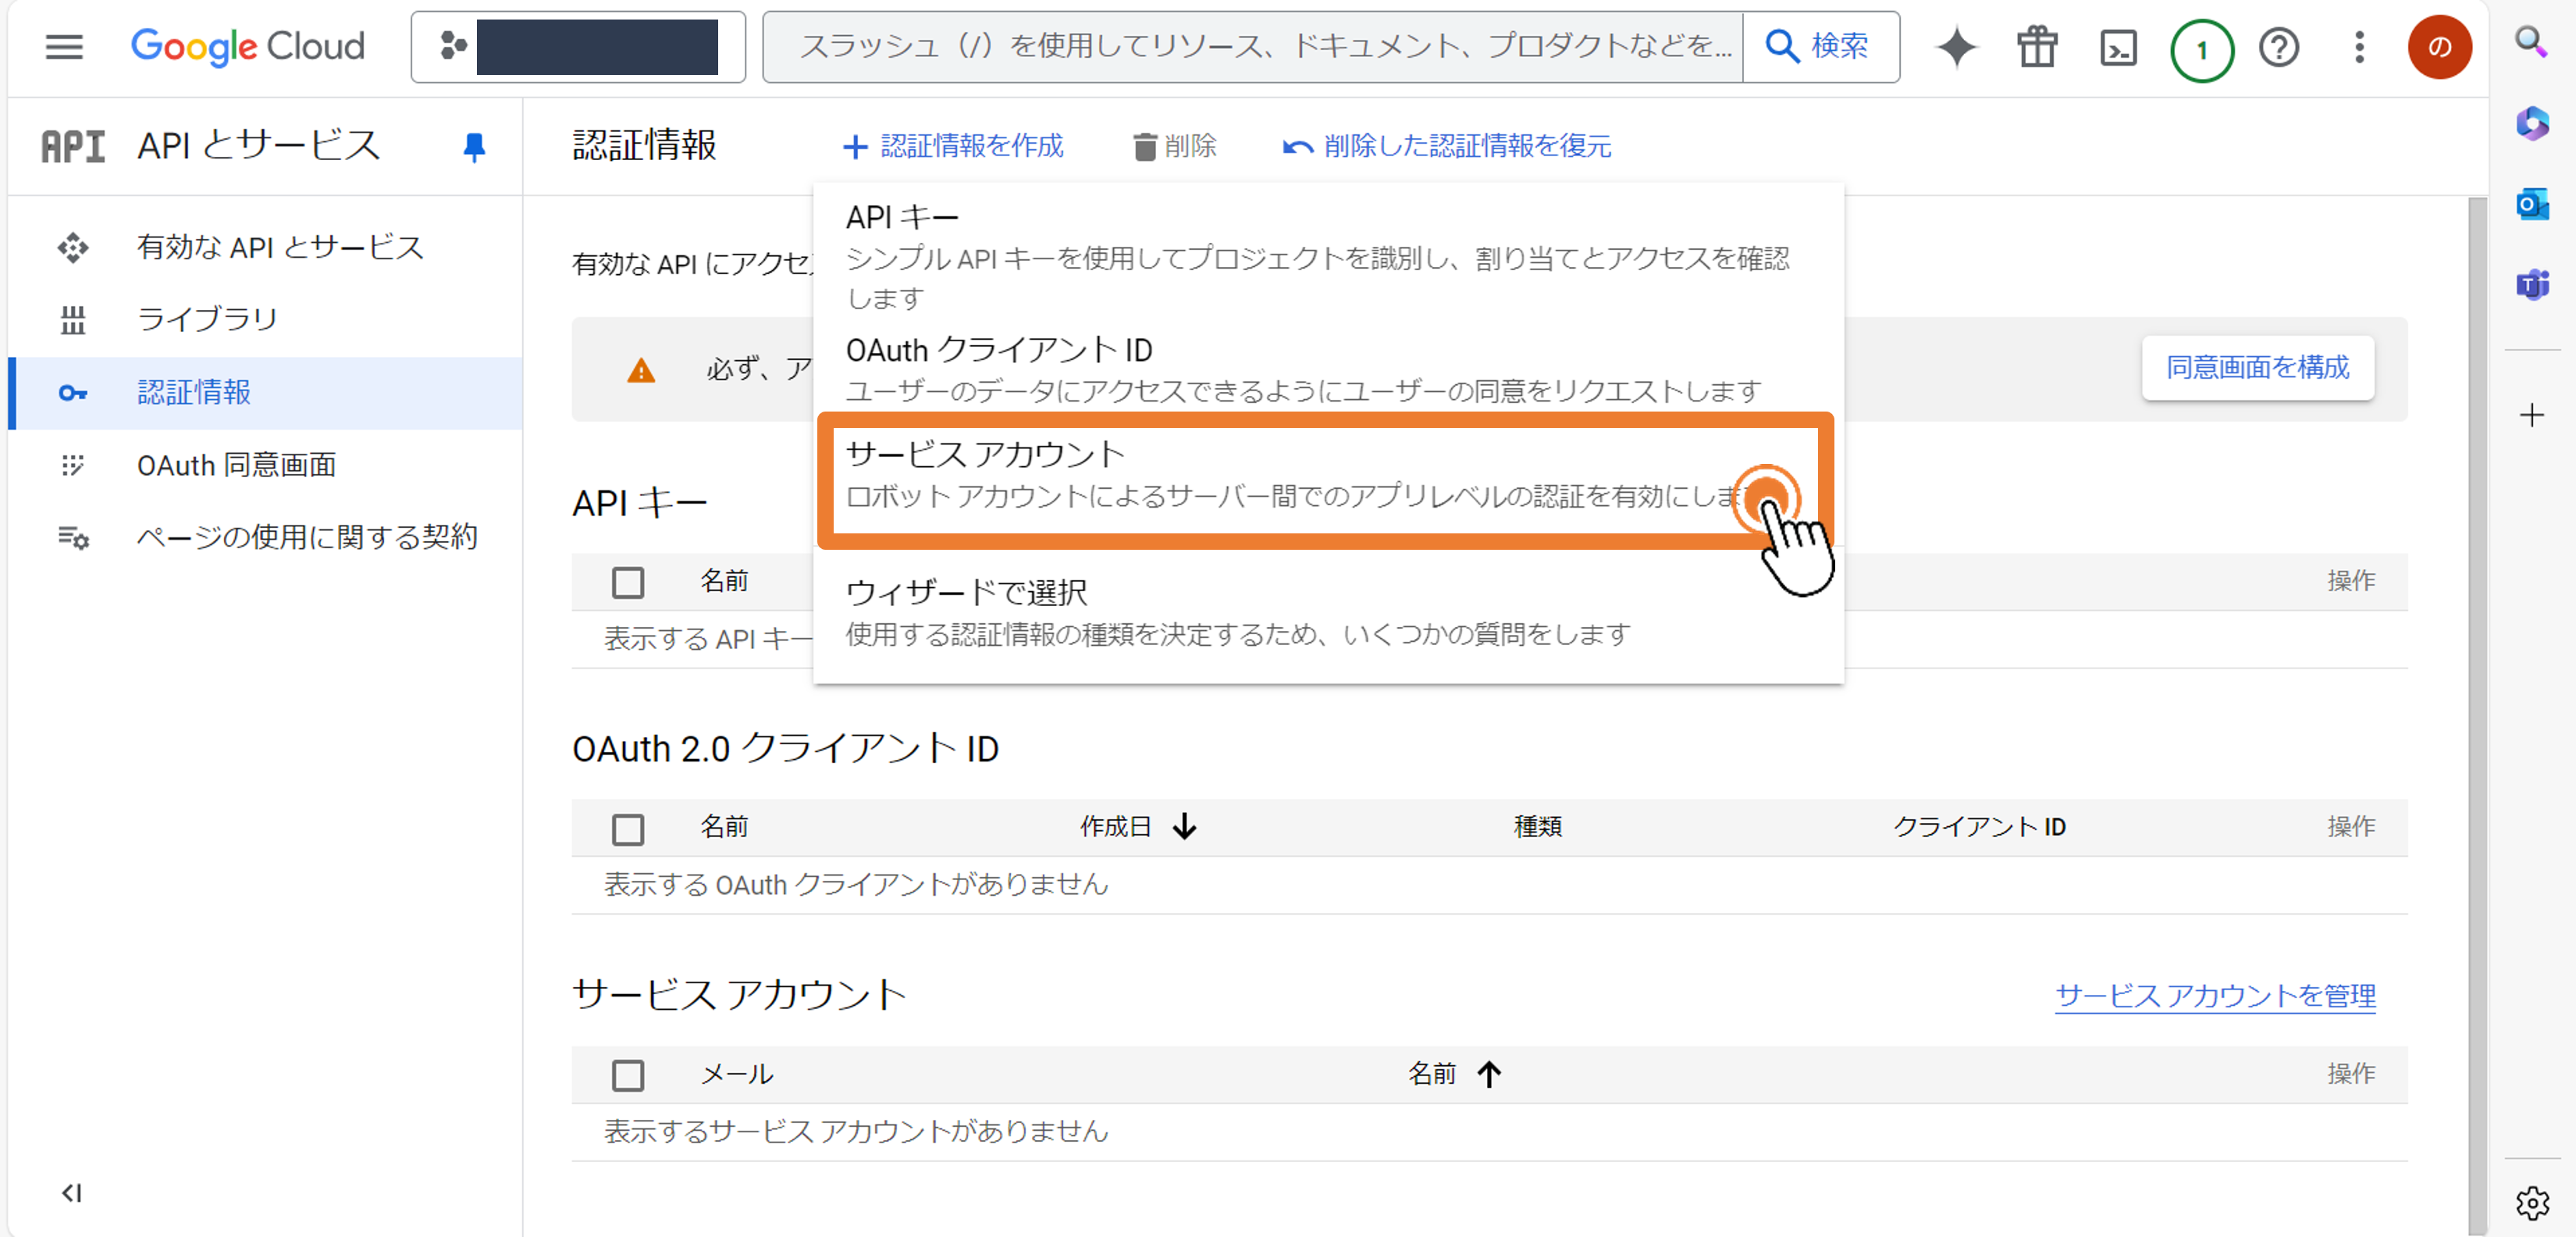
Task: Click 表示するサービス アカウントがありません text
Action: click(x=856, y=1131)
